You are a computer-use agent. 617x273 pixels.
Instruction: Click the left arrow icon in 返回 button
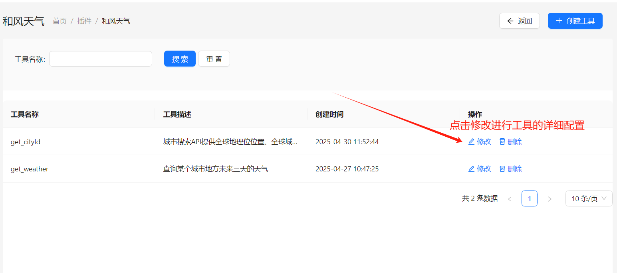pos(510,21)
